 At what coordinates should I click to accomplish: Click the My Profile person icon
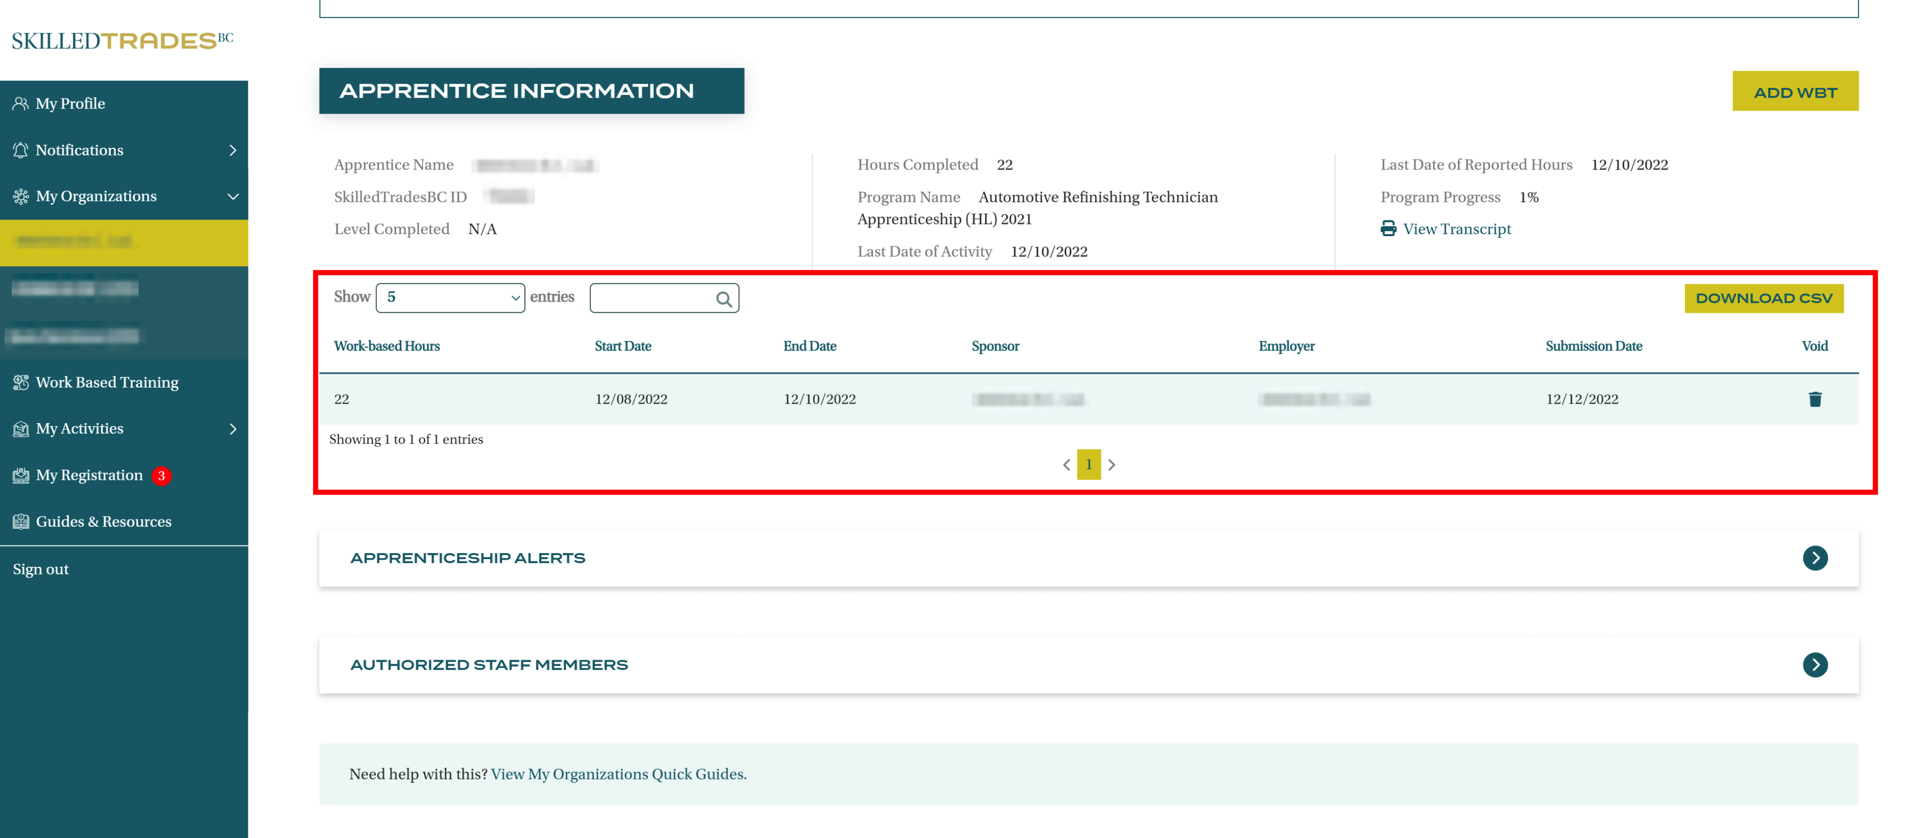(x=20, y=104)
